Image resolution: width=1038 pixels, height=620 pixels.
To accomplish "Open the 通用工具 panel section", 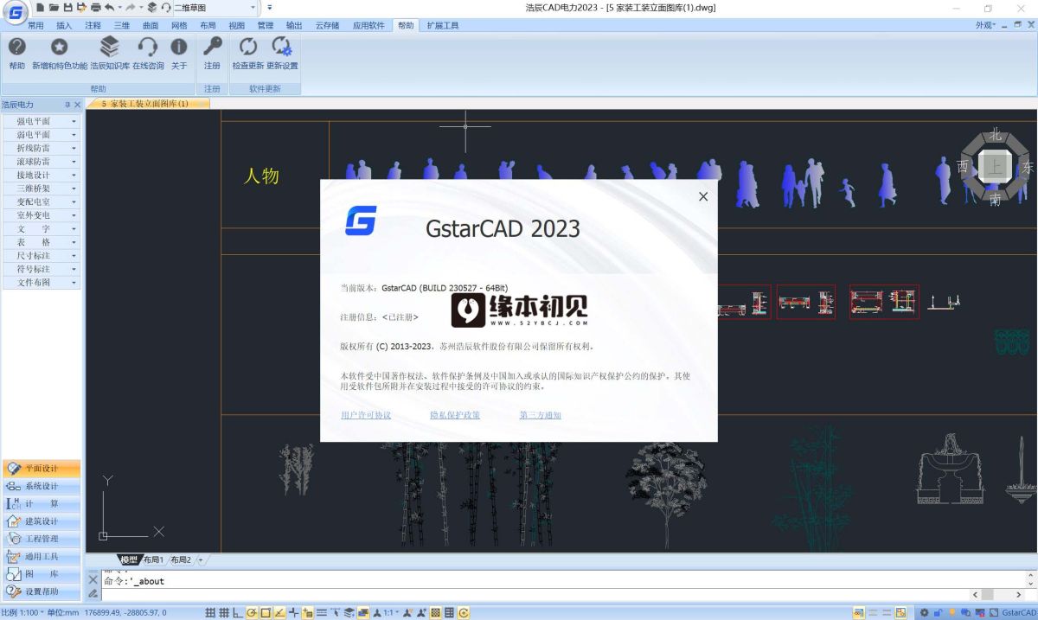I will tap(42, 557).
